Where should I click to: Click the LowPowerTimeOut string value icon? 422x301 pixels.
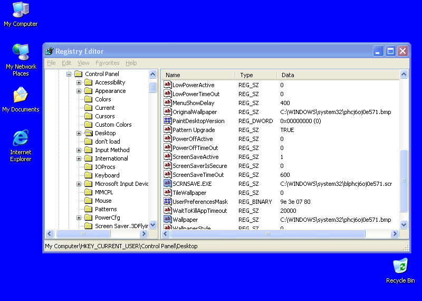(167, 93)
